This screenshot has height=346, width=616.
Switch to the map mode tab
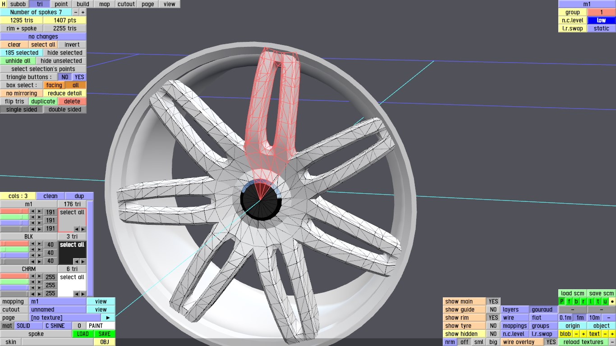point(105,4)
